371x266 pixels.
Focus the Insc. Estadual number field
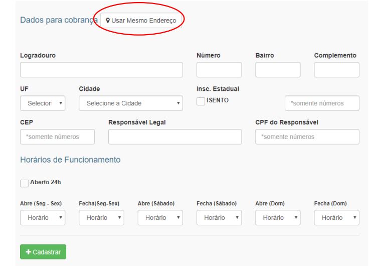(322, 103)
